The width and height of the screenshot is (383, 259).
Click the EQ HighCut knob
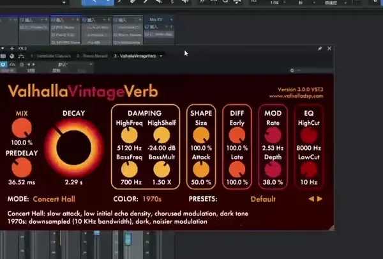pyautogui.click(x=310, y=135)
